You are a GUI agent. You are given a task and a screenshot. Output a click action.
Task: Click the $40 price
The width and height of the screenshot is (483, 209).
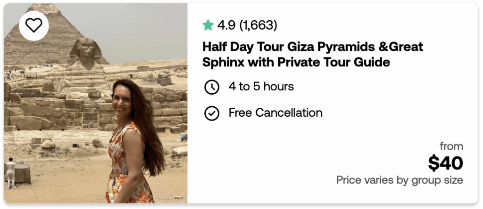[445, 163]
